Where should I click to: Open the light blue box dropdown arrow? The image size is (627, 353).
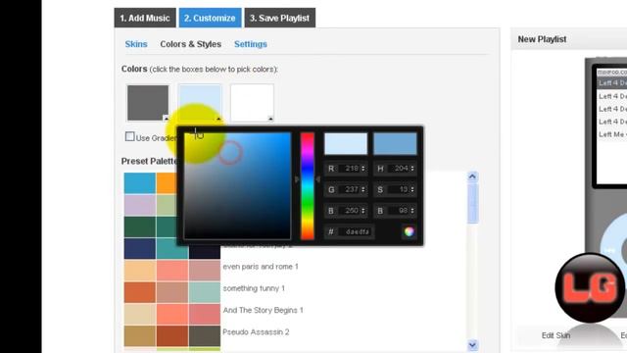(218, 119)
